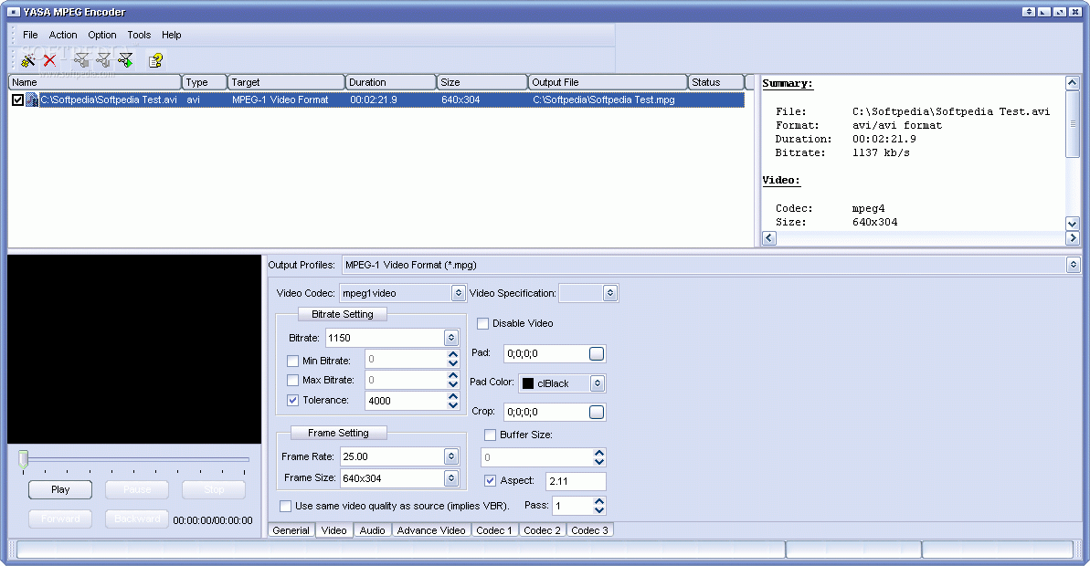Click the Tolerance value field
This screenshot has height=566, width=1090.
[x=406, y=401]
